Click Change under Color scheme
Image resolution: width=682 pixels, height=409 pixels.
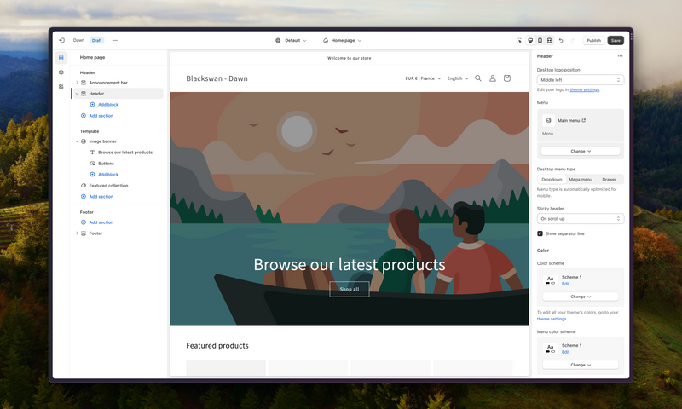(581, 297)
